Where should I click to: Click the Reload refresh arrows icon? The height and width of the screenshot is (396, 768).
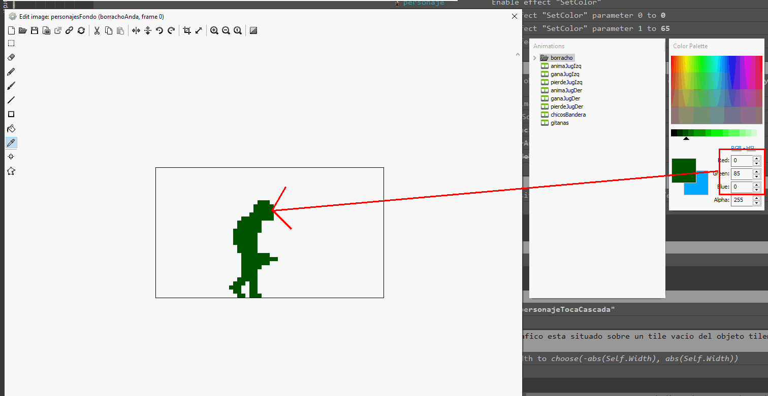point(81,30)
